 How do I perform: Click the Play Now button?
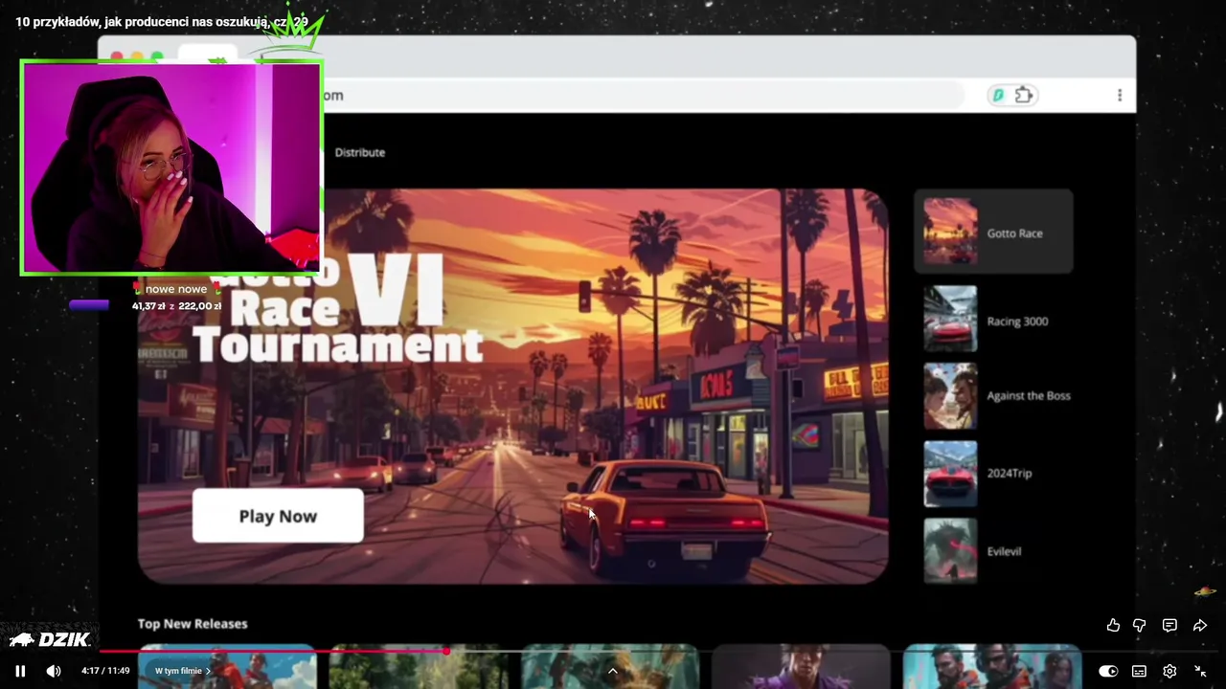tap(278, 516)
